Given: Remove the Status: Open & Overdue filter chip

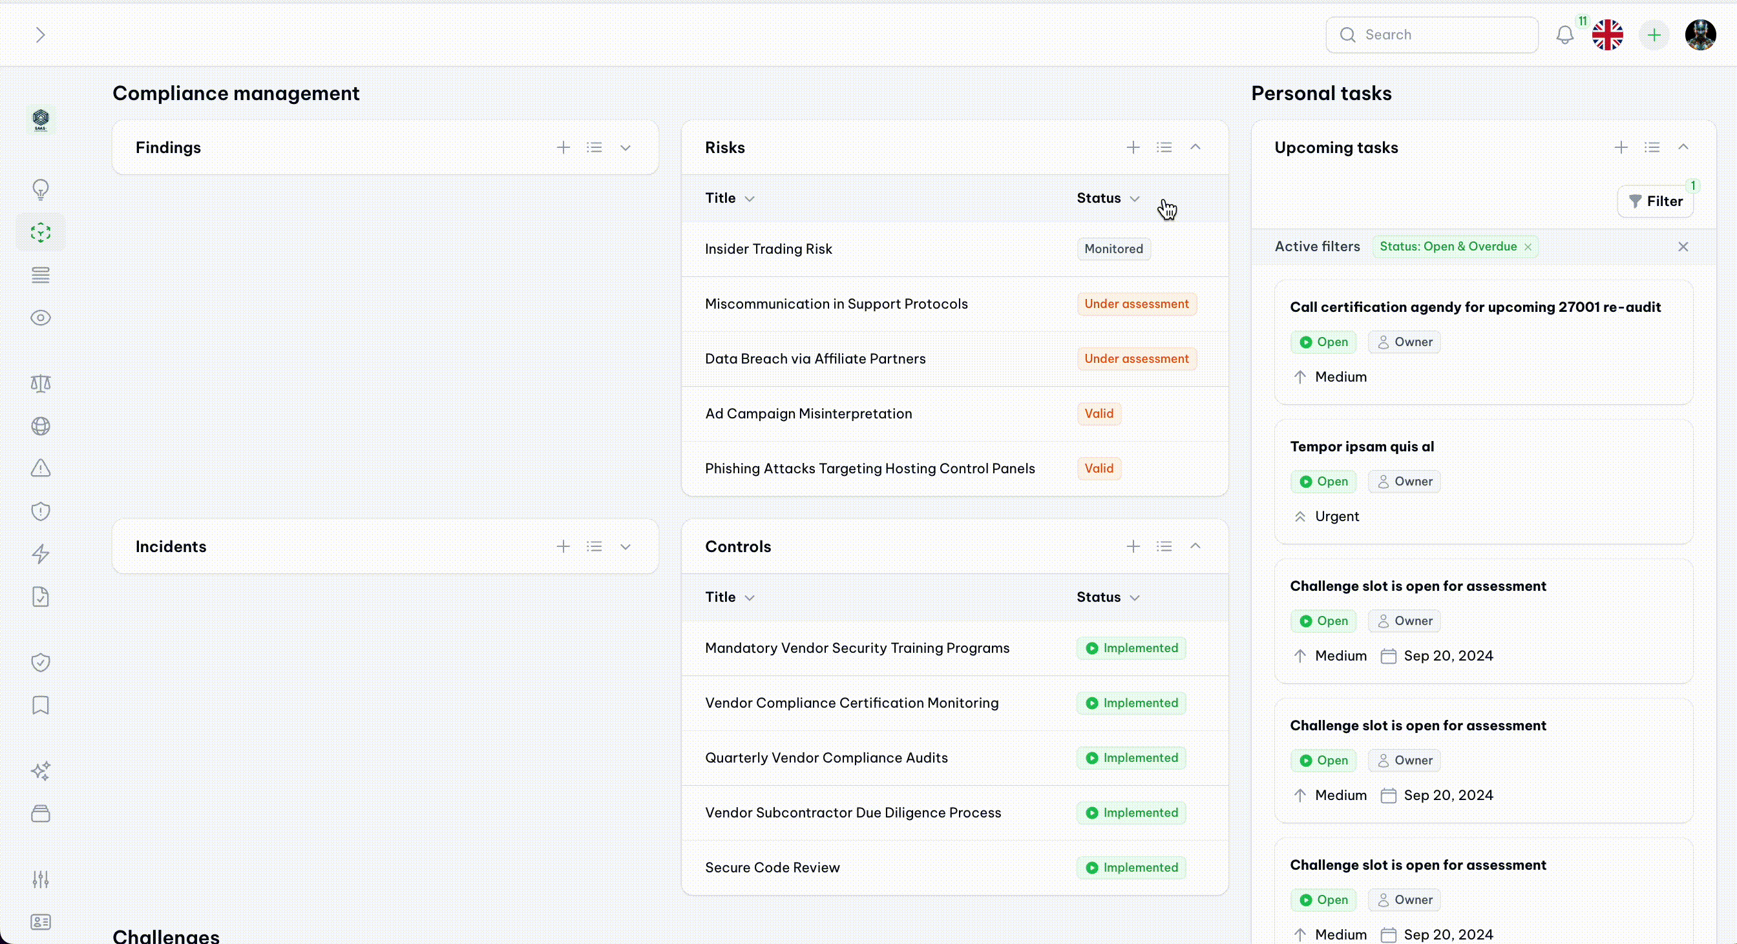Looking at the screenshot, I should tap(1528, 247).
